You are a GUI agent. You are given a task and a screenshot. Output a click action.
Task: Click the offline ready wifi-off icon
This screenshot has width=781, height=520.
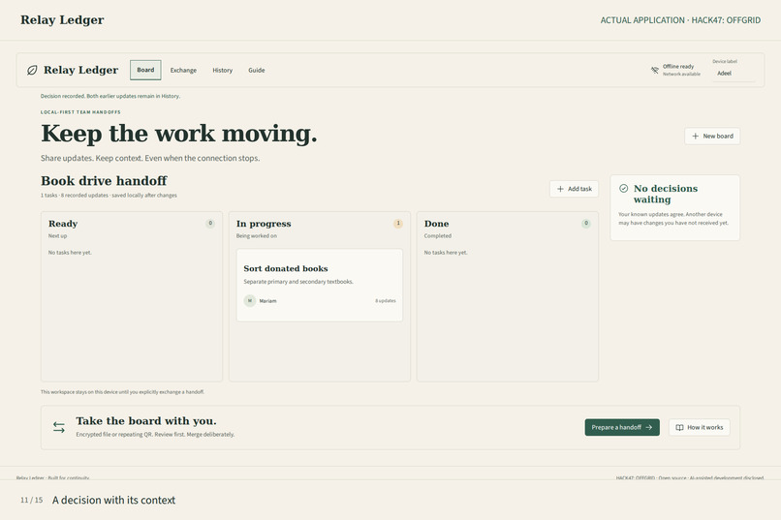[x=654, y=70]
